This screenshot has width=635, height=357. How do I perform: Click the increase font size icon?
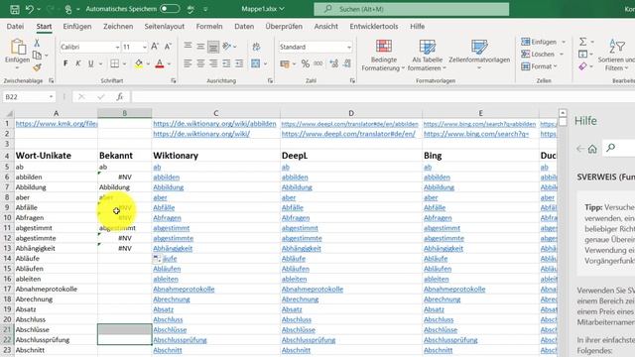coord(155,47)
